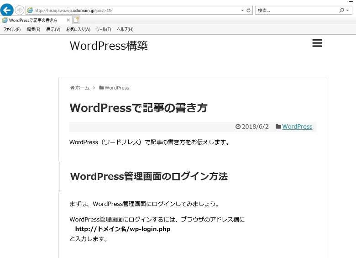Click the folder icon in breadcrumb
The width and height of the screenshot is (356, 258).
coord(101,88)
